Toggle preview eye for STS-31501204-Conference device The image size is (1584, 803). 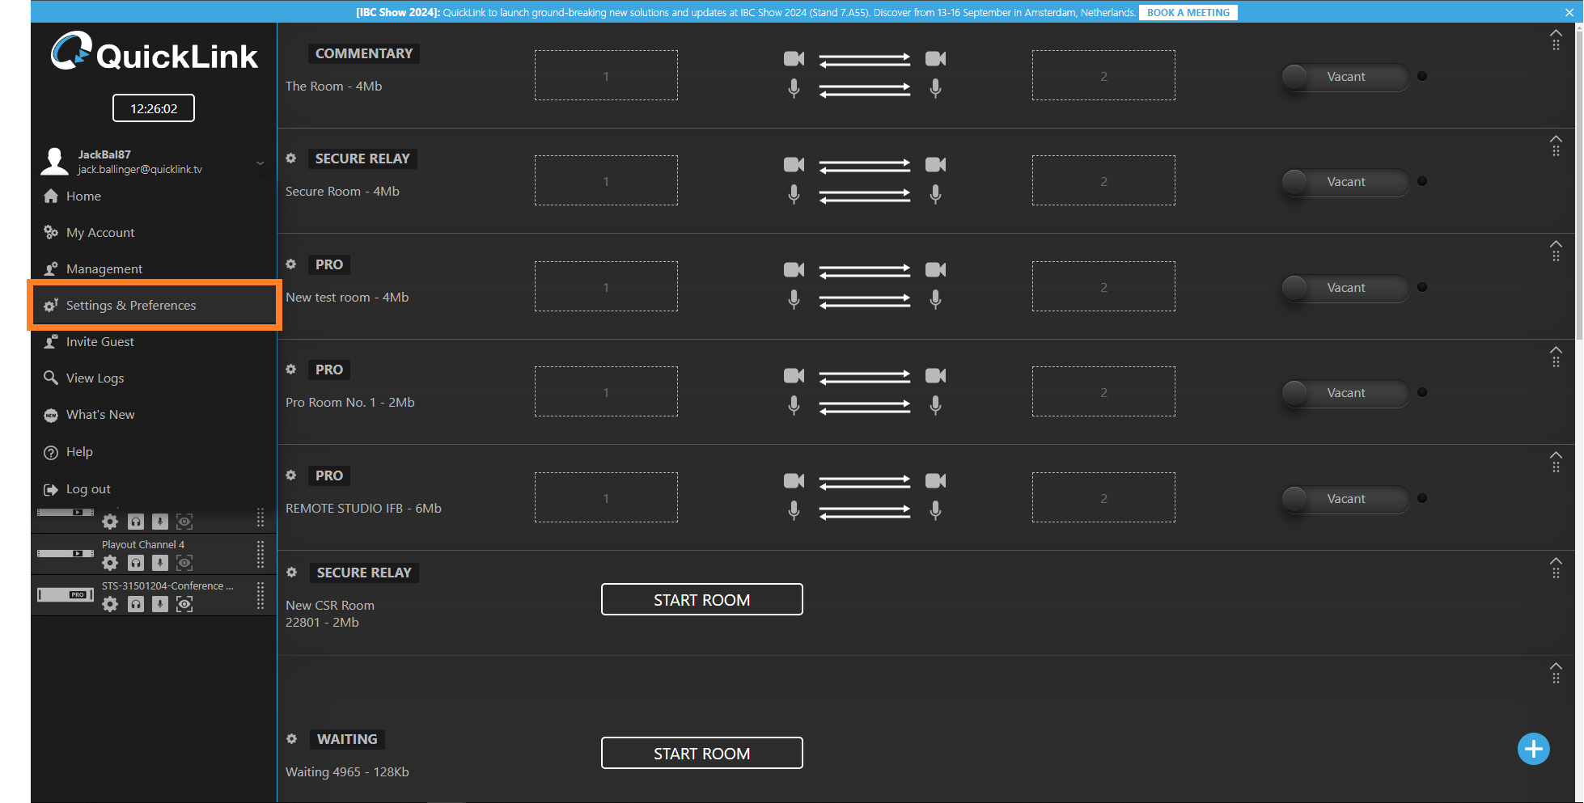point(184,604)
